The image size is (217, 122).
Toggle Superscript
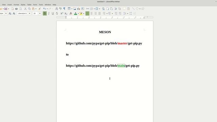click(62, 14)
